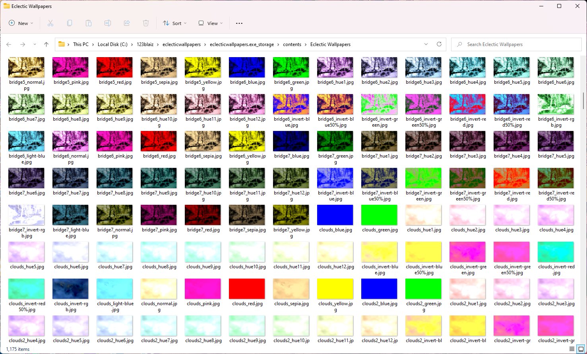Select bridge7_invert-rgb.jpg thumbnail

27,215
